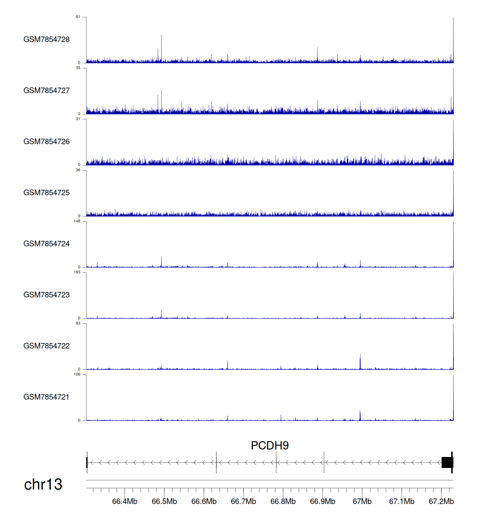Select the GSM7854725 track label

(47, 193)
